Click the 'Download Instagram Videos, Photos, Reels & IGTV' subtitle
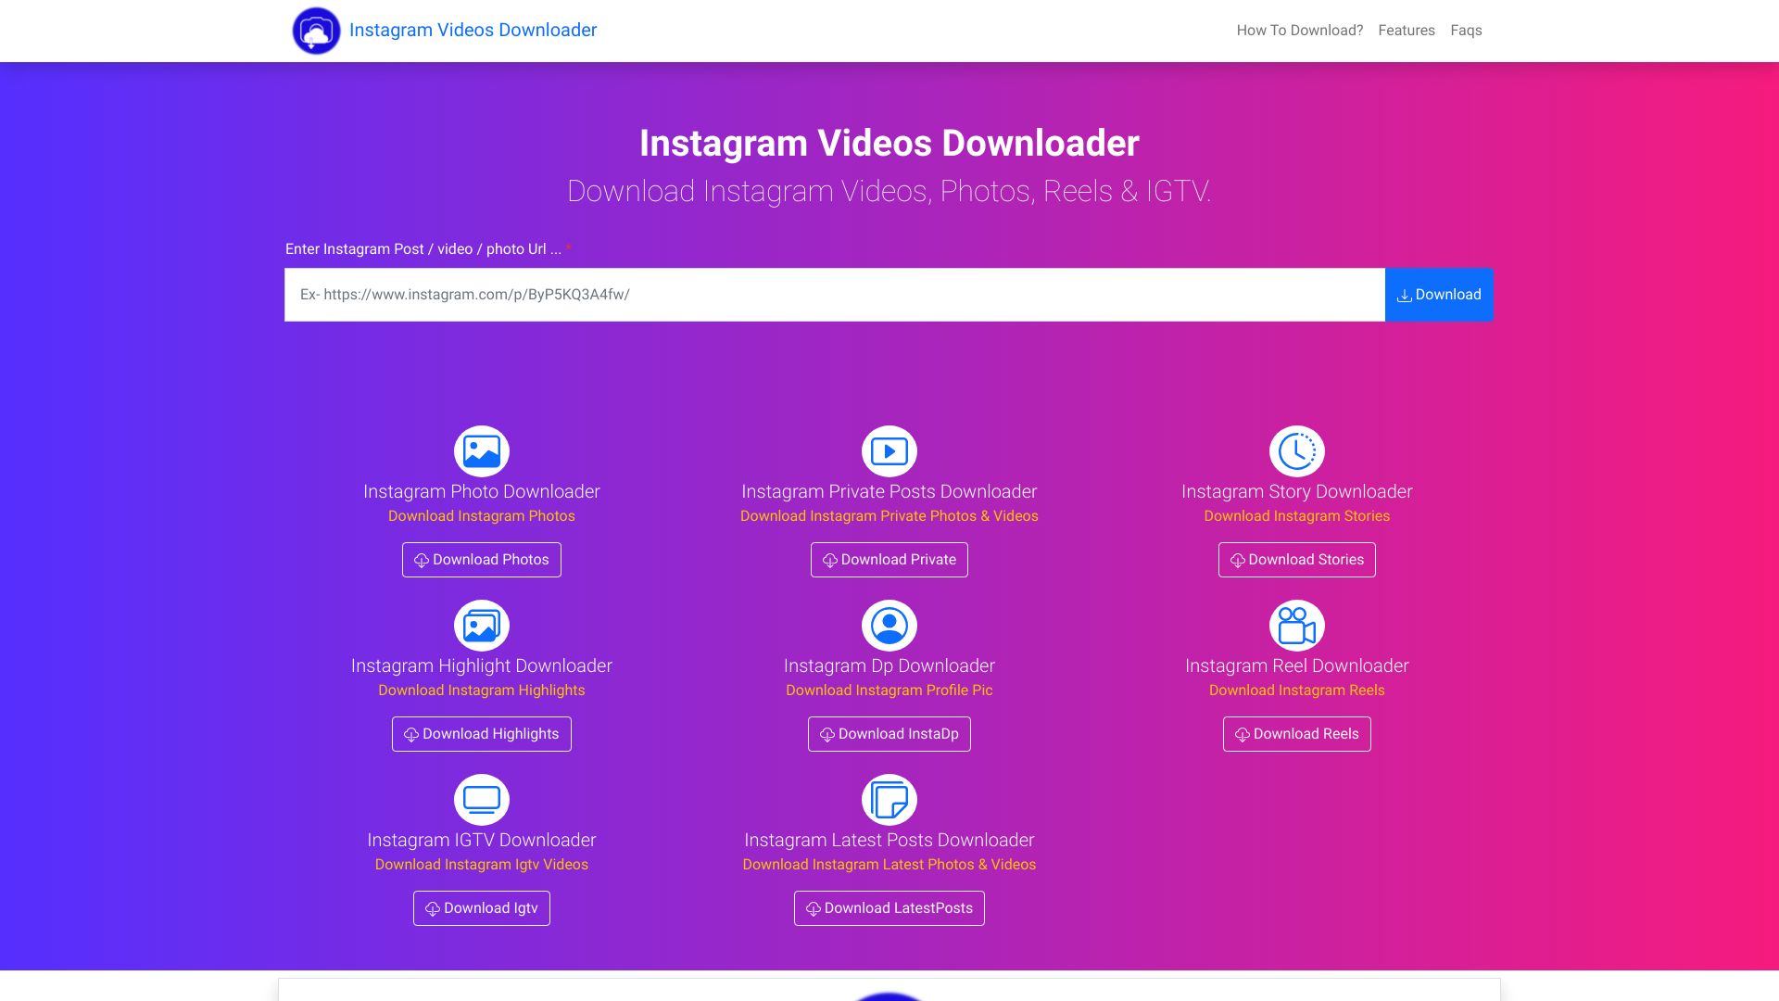Screen dimensions: 1779x1001 (x=889, y=191)
